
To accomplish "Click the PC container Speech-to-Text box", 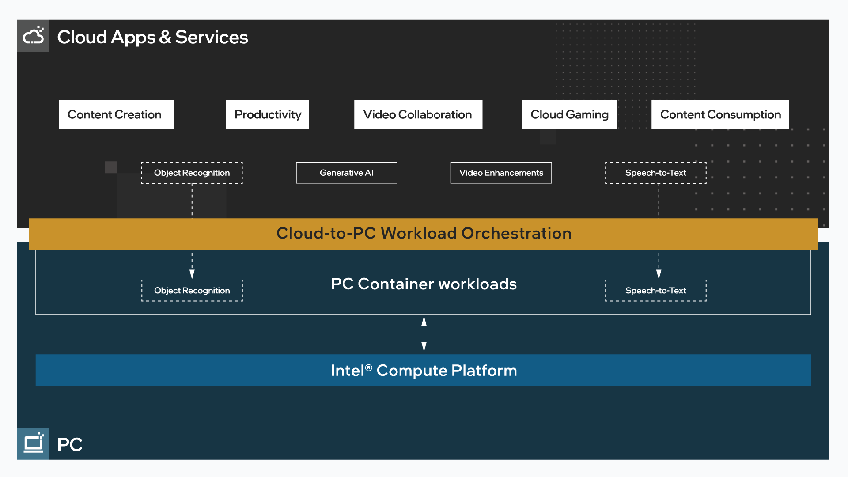I will click(655, 291).
